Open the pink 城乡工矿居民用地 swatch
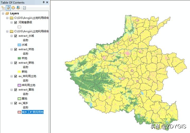 [19, 112]
